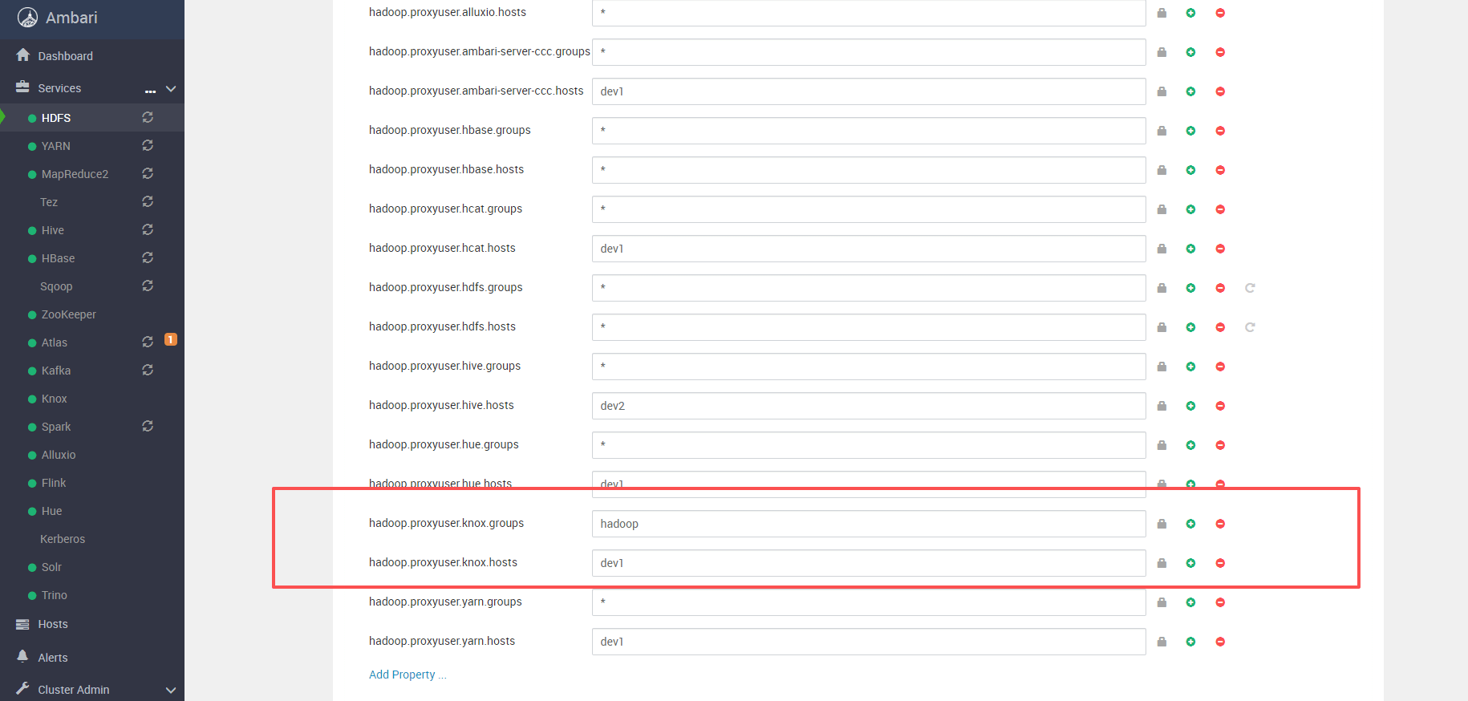Screen dimensions: 1468x701
Task: Click the restart-required icon next to YARN
Action: [148, 146]
